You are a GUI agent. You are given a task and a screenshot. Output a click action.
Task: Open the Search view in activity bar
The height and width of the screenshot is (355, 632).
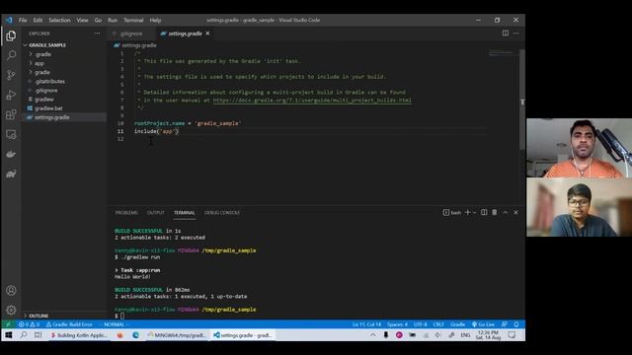click(11, 55)
